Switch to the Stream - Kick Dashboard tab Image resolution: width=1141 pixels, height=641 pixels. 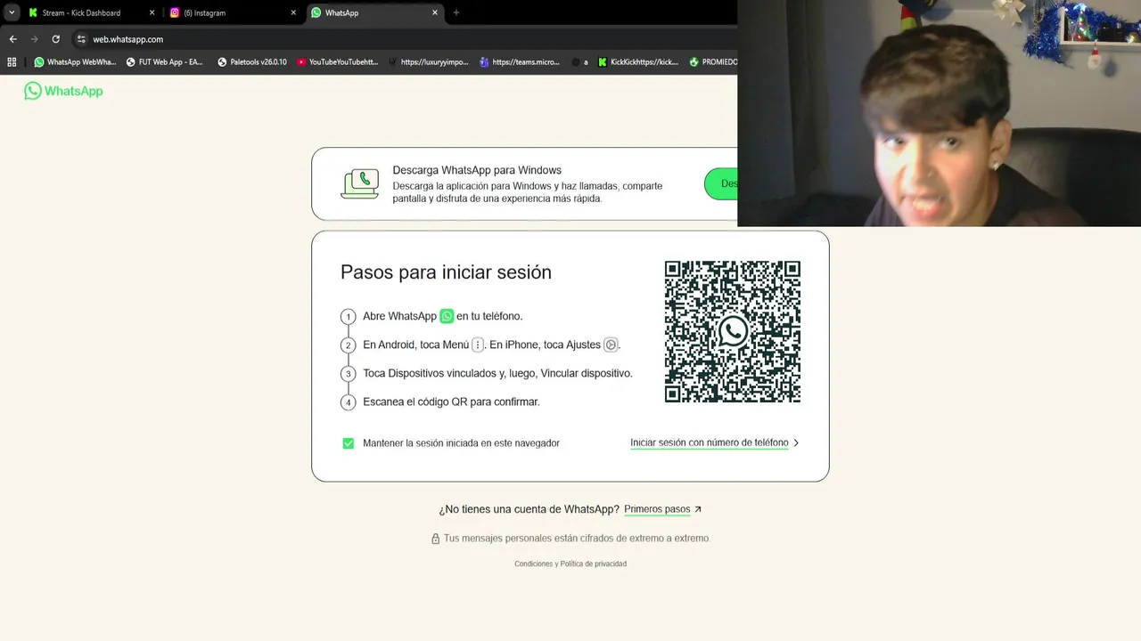(x=80, y=12)
